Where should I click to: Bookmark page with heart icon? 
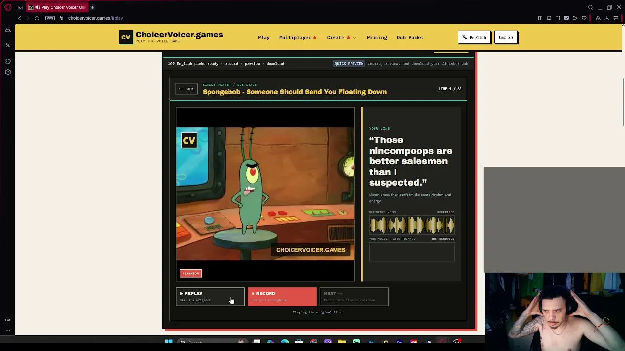pos(584,18)
